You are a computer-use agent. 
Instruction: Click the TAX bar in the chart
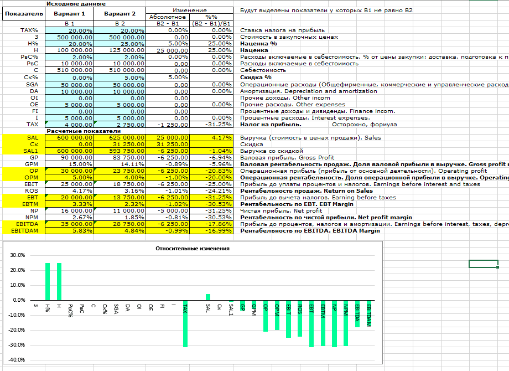[185, 323]
